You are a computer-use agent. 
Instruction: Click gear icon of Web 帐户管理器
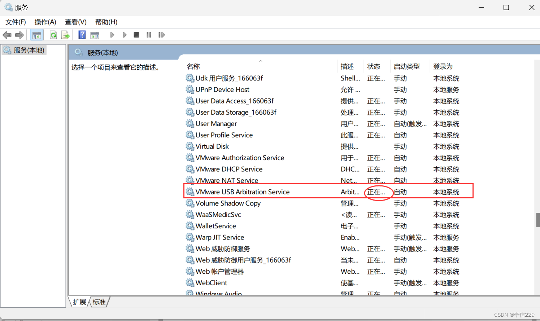pyautogui.click(x=190, y=271)
